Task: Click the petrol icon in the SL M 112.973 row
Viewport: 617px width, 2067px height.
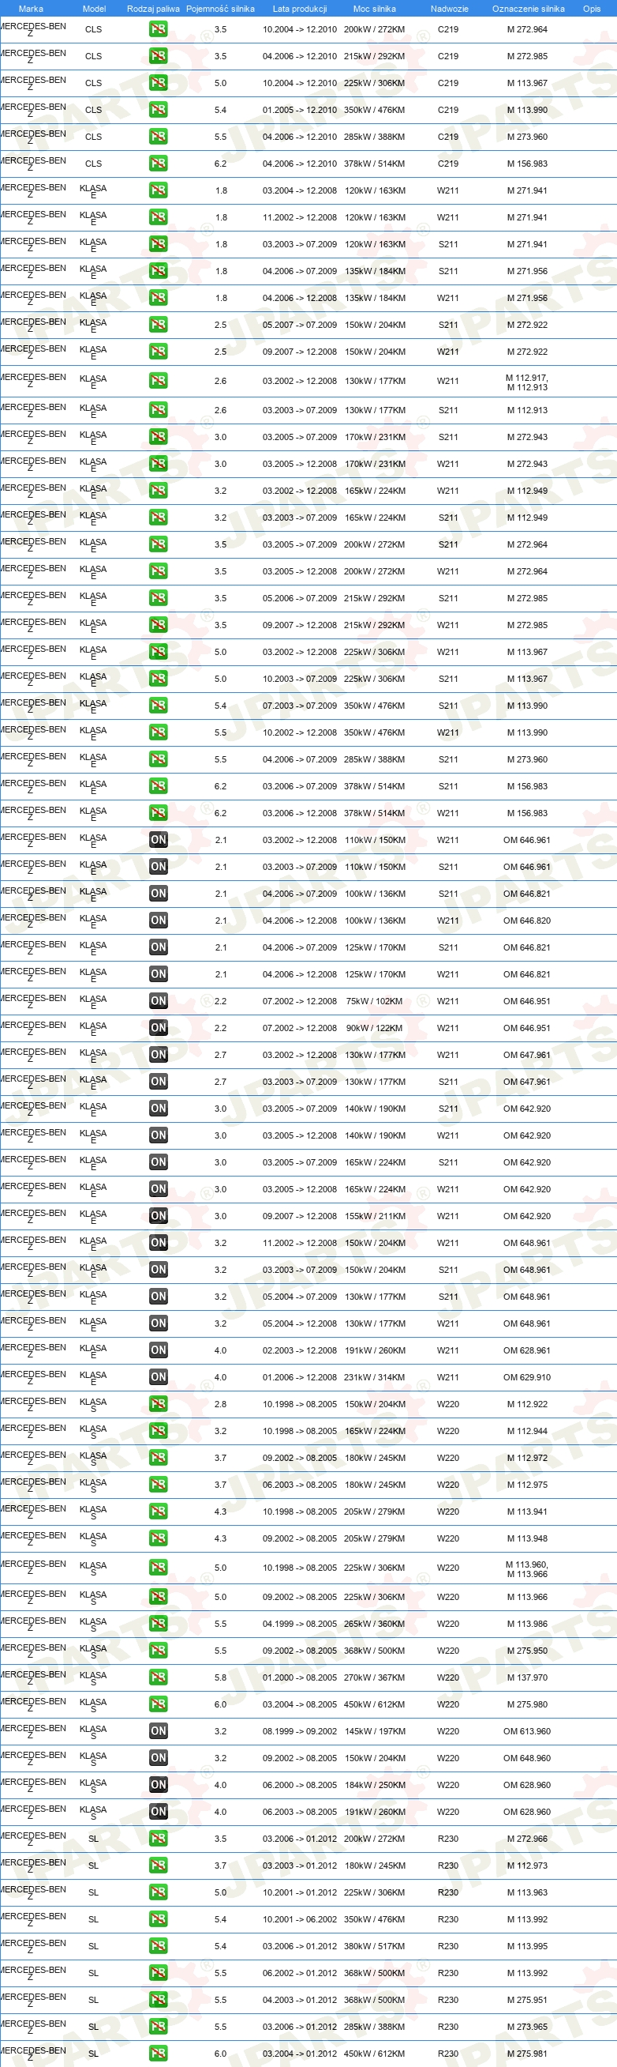Action: [x=159, y=1866]
